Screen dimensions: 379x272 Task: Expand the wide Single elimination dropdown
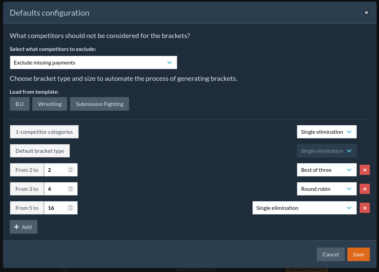[304, 208]
